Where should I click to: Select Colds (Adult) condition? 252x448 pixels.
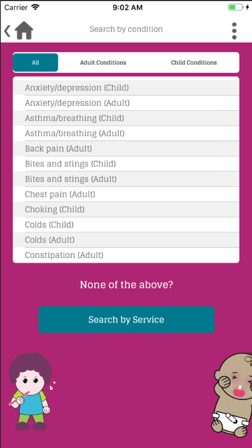click(x=126, y=240)
